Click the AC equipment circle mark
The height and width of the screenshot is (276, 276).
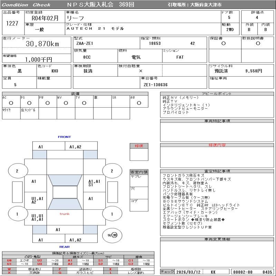tap(11, 103)
